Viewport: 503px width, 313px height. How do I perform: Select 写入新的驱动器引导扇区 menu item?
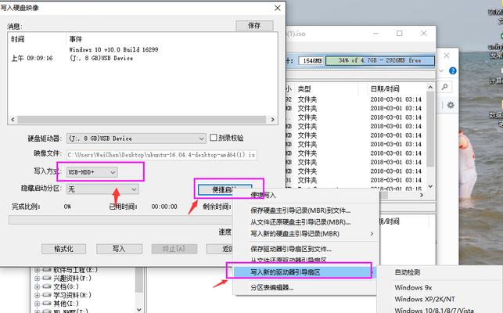pyautogui.click(x=301, y=272)
